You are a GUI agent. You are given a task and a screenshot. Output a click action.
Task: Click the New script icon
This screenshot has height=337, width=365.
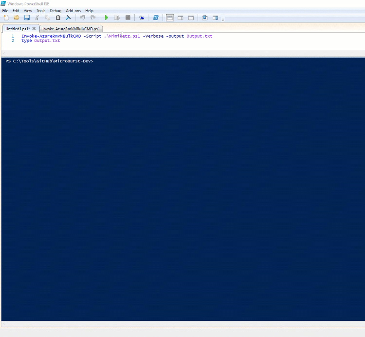(x=6, y=18)
